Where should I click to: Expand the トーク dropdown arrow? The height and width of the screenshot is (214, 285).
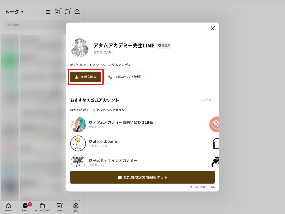[22, 12]
